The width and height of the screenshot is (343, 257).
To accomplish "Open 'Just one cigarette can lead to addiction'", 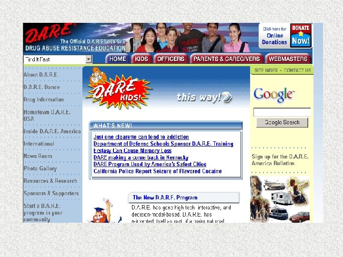I will pyautogui.click(x=141, y=137).
